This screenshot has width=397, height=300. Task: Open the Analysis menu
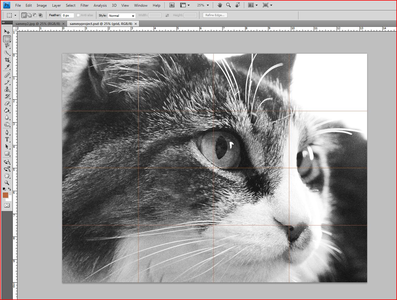pos(100,5)
